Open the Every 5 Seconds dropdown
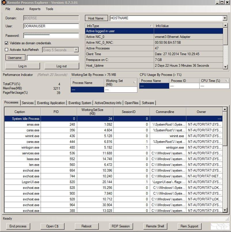The height and width of the screenshot is (232, 231). pyautogui.click(x=76, y=50)
